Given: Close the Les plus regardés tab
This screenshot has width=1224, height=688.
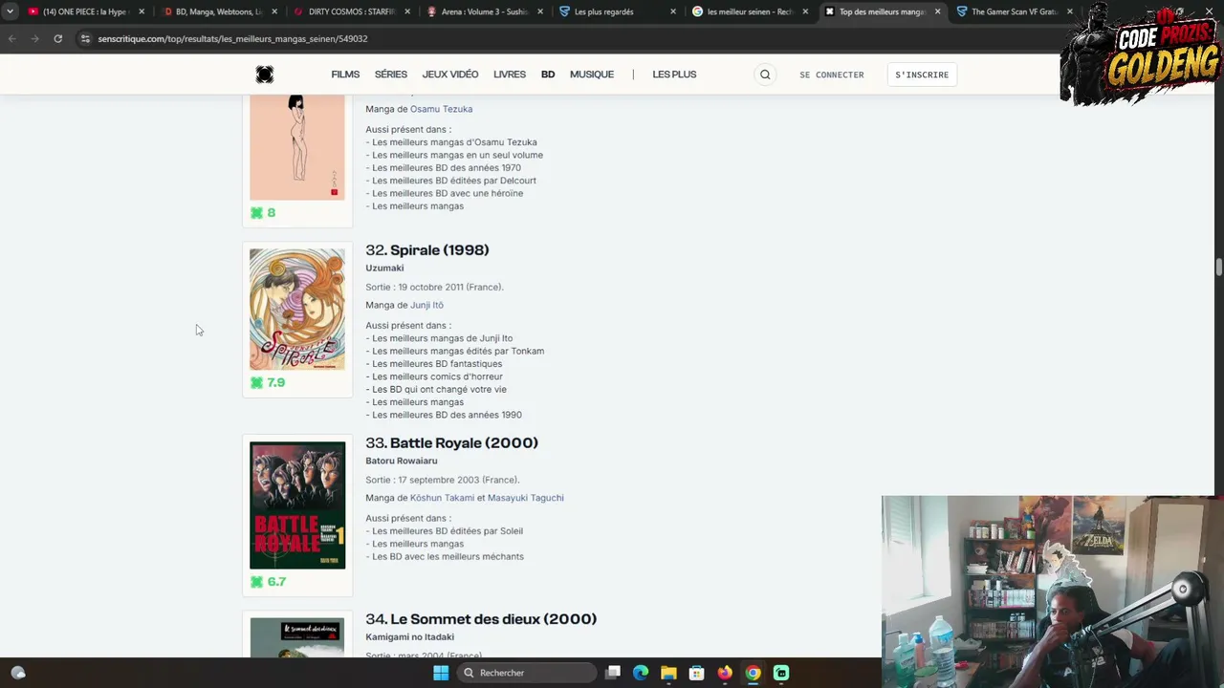Looking at the screenshot, I should 673,11.
